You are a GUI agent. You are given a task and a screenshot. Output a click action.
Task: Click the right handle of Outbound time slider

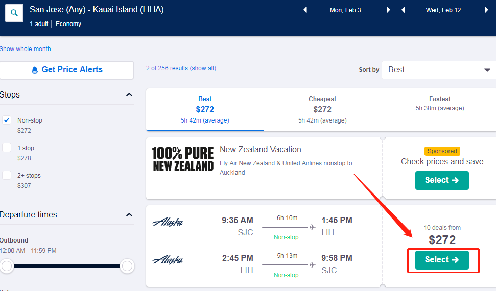pos(127,266)
